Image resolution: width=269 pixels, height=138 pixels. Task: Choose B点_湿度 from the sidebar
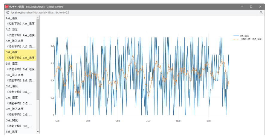(x=12, y=63)
